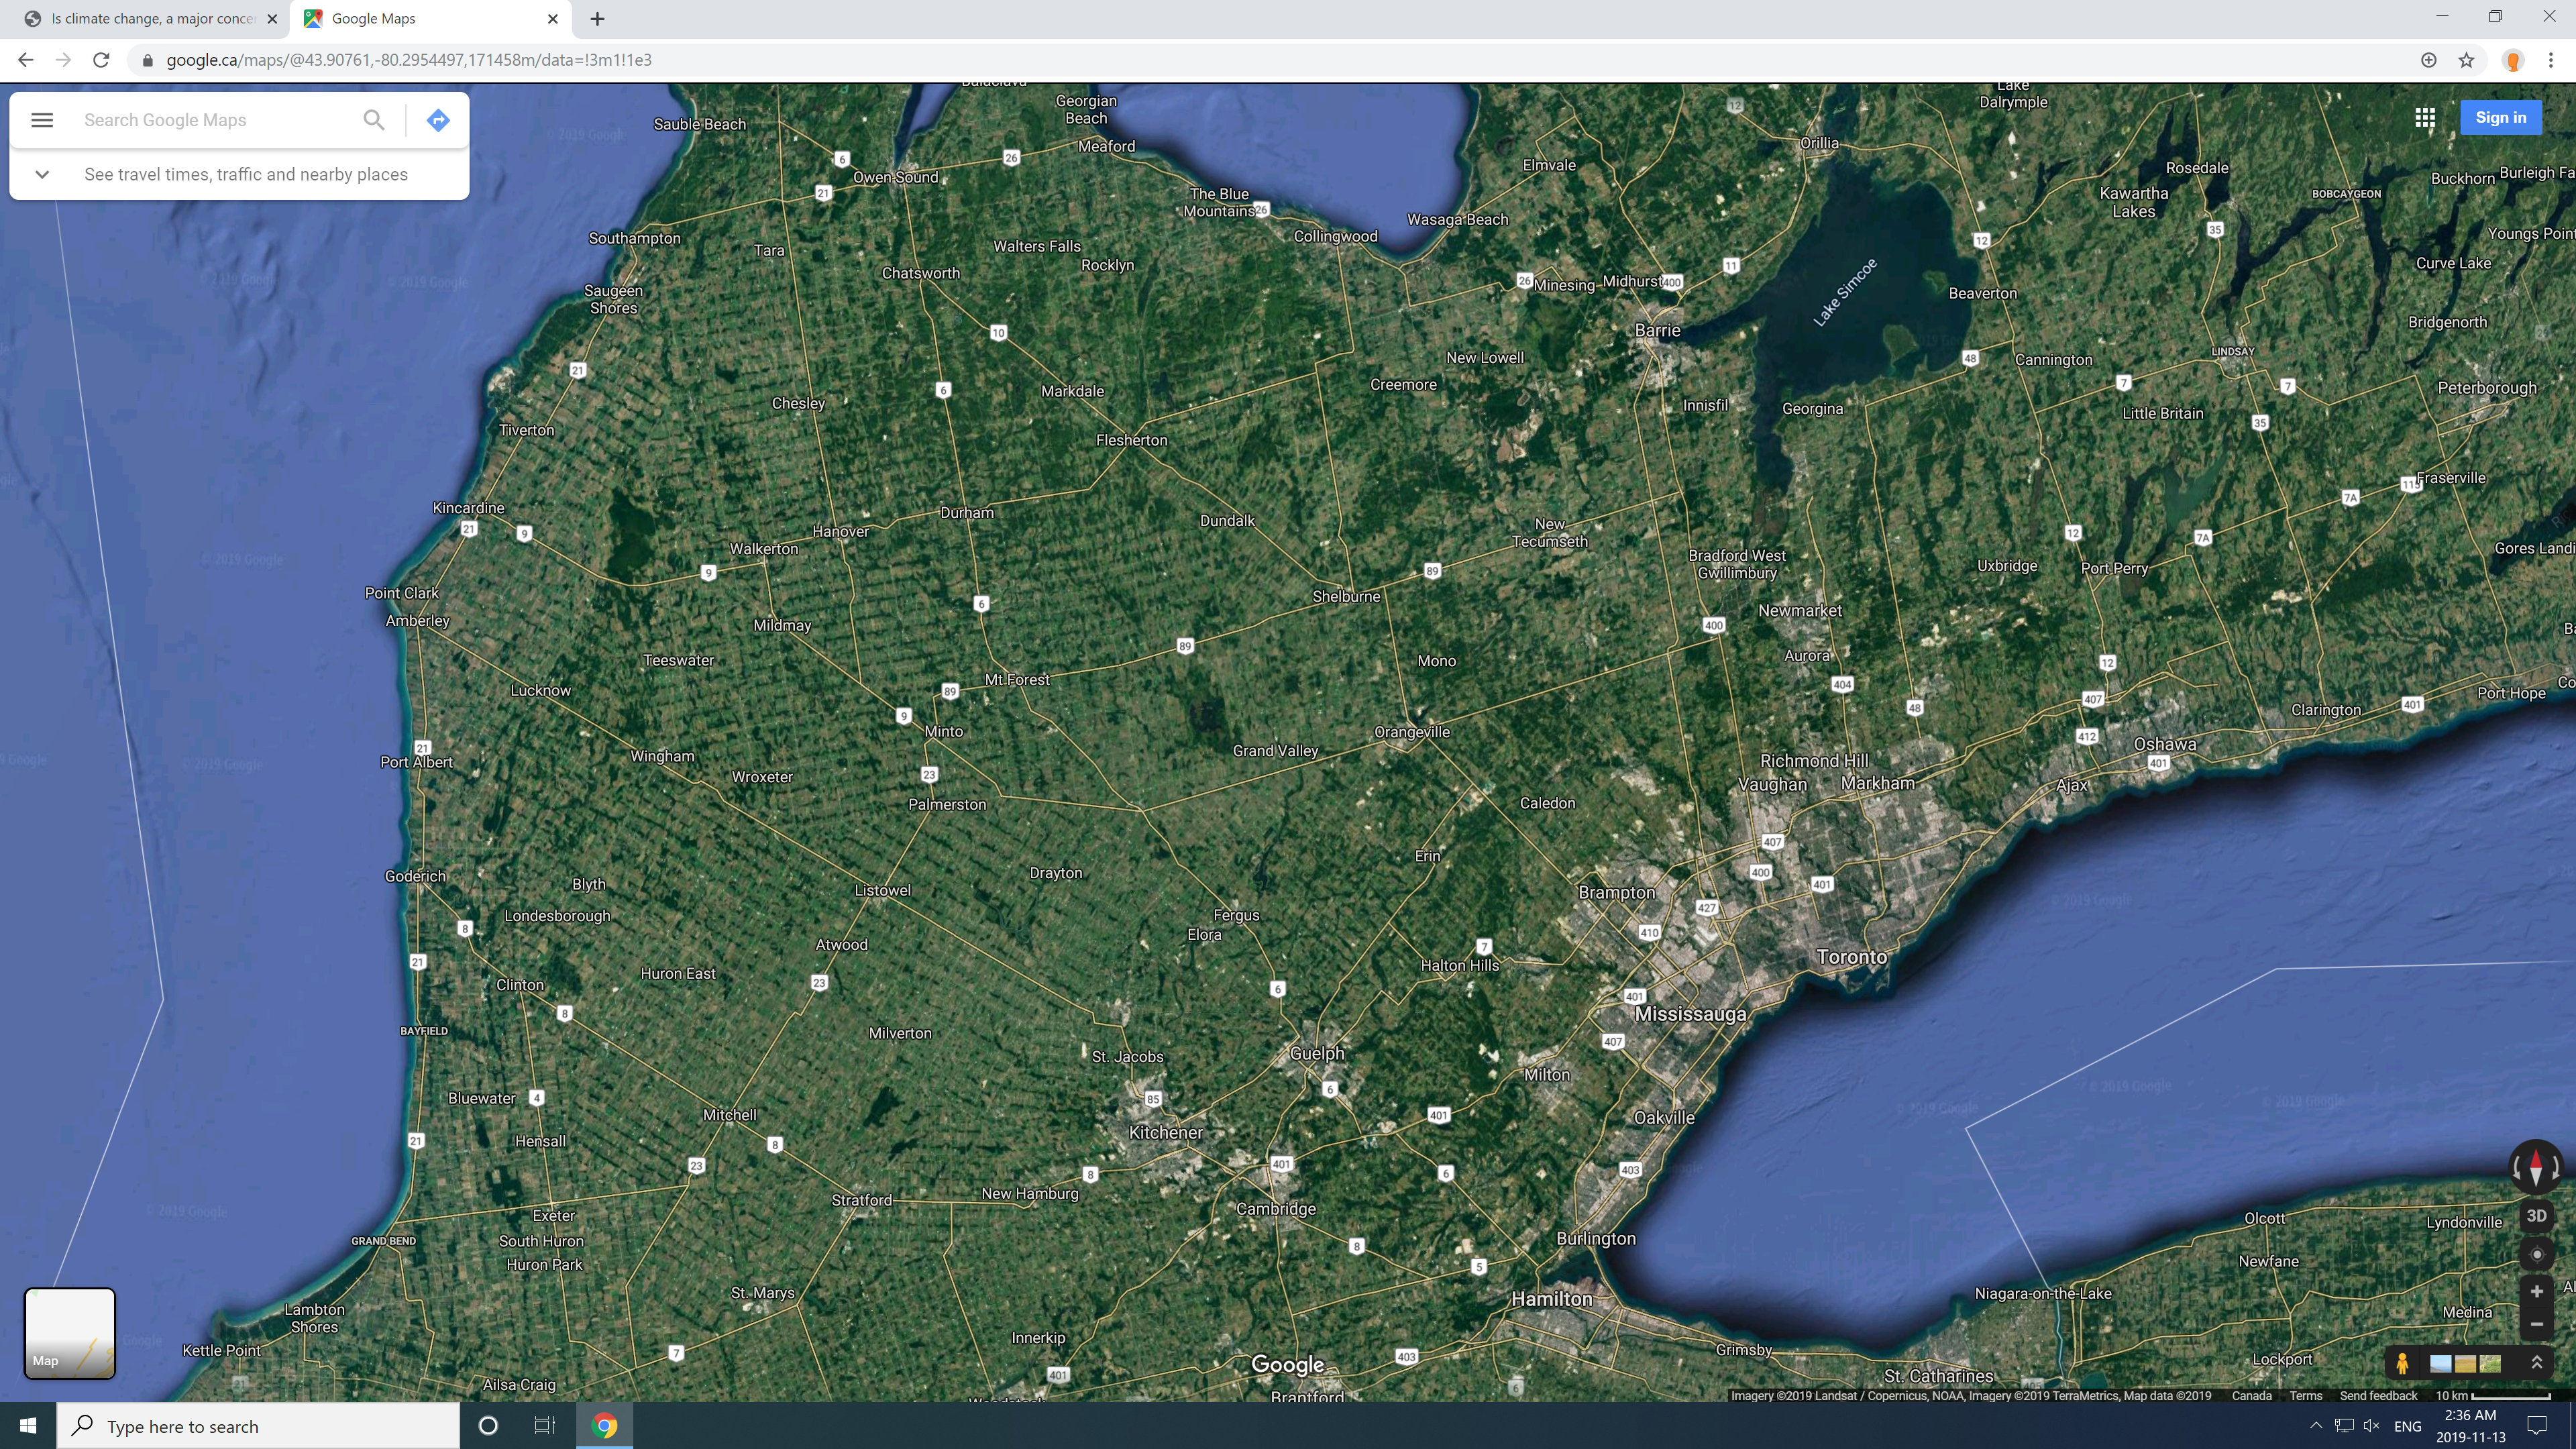The image size is (2576, 1449).
Task: Zoom in with the plus button
Action: coord(2536,1292)
